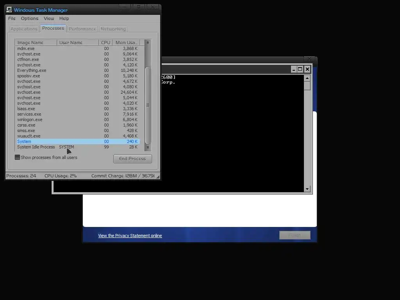Click the command prompt scrollbar thumb
The width and height of the screenshot is (400, 300).
pos(307,86)
